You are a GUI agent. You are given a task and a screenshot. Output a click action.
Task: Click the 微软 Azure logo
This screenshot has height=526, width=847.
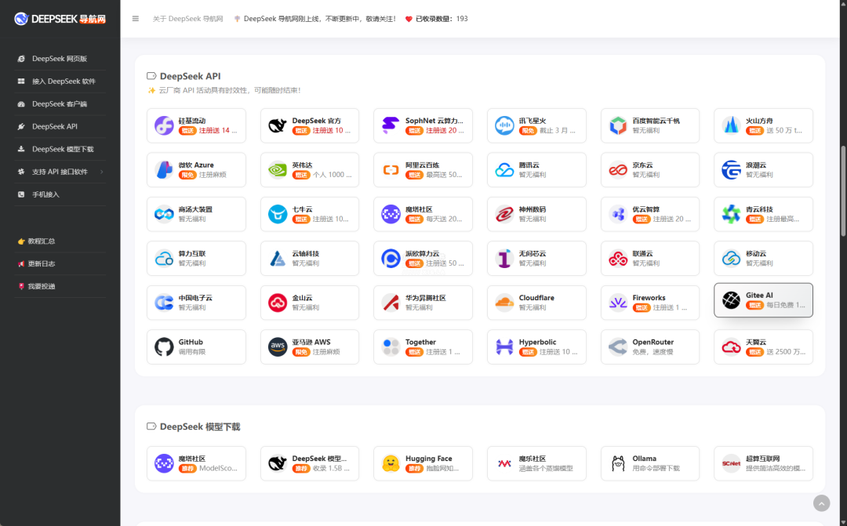[164, 169]
